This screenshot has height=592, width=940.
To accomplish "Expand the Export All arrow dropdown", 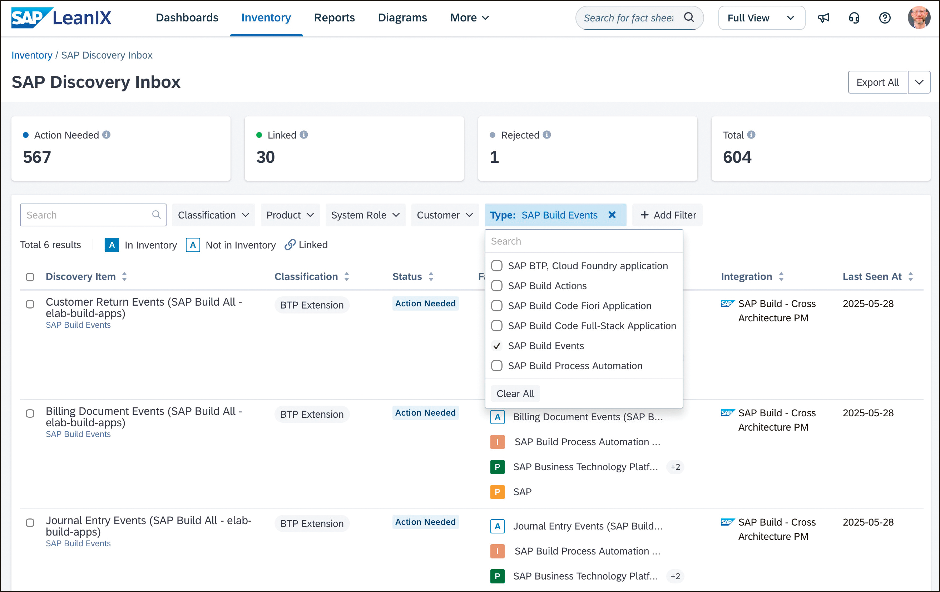I will [x=919, y=82].
